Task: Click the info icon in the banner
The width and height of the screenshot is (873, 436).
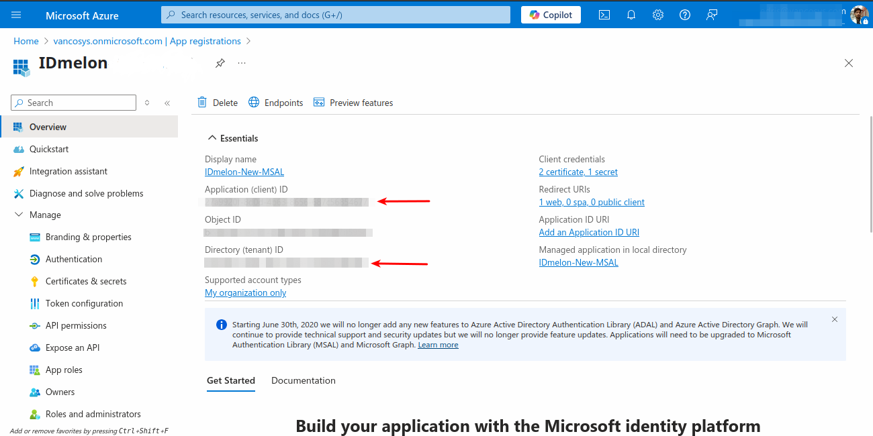Action: tap(222, 325)
